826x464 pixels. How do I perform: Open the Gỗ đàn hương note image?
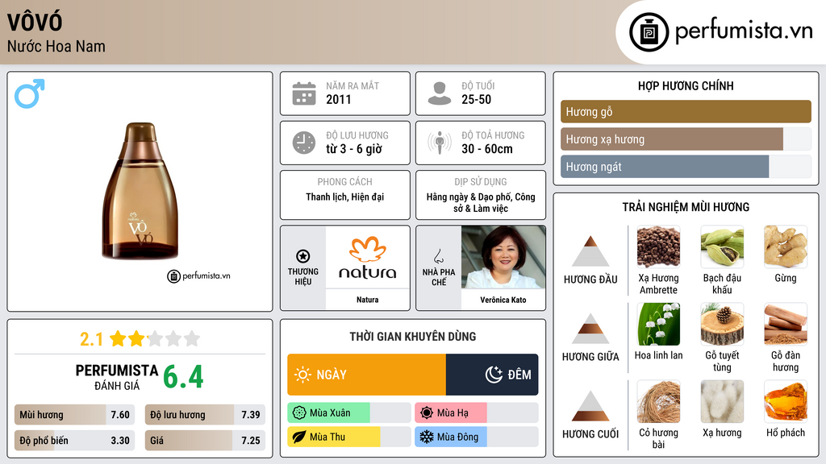(786, 324)
